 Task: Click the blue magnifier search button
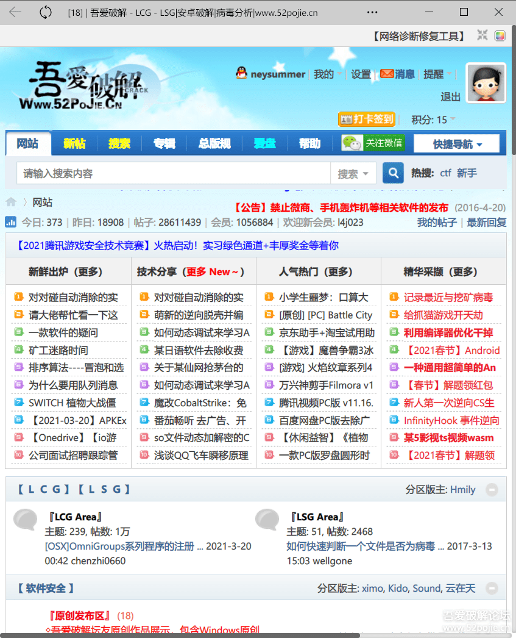(x=393, y=173)
